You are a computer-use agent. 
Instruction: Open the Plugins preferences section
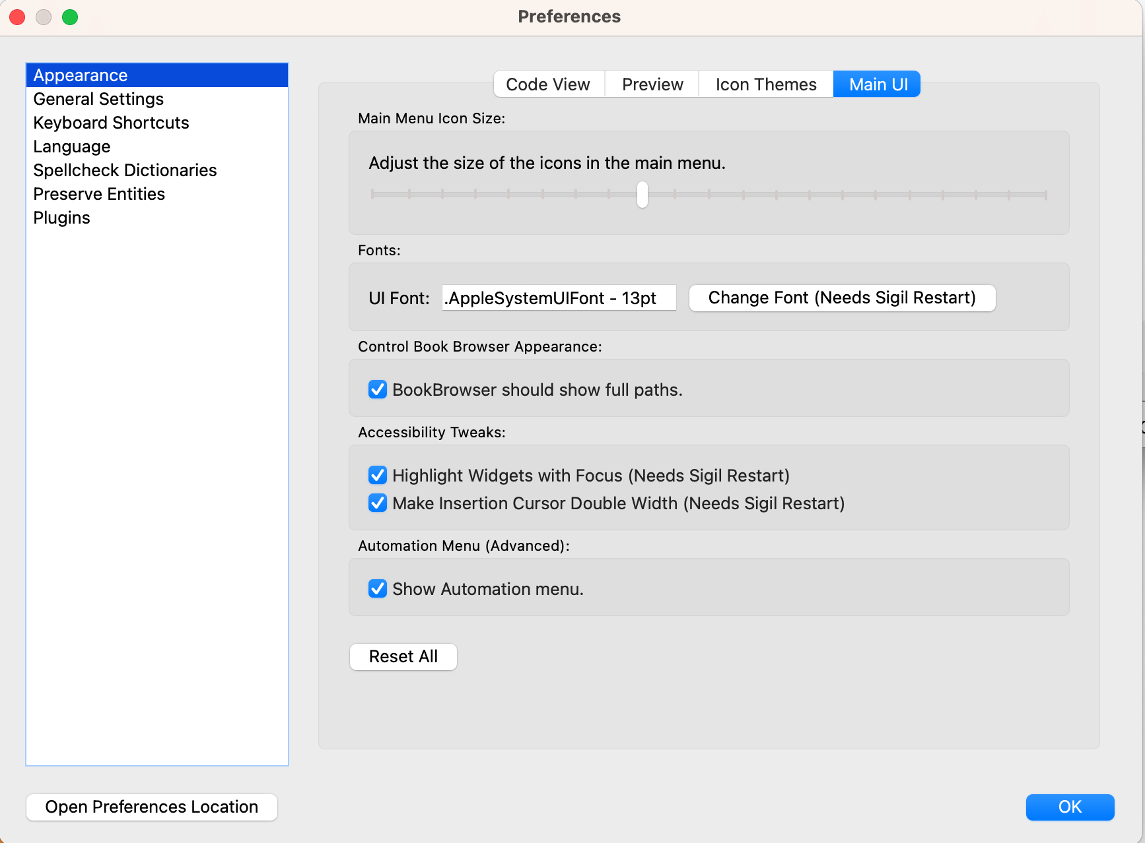(61, 218)
